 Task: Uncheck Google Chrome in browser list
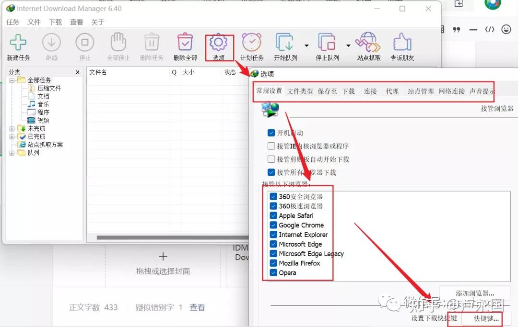[274, 225]
